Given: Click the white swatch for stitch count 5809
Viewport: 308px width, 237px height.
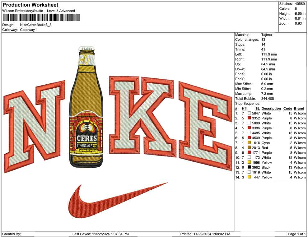Looking at the screenshot, I should [249, 123].
